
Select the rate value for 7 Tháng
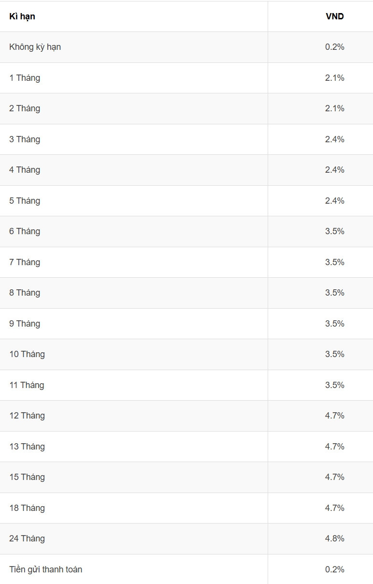334,262
